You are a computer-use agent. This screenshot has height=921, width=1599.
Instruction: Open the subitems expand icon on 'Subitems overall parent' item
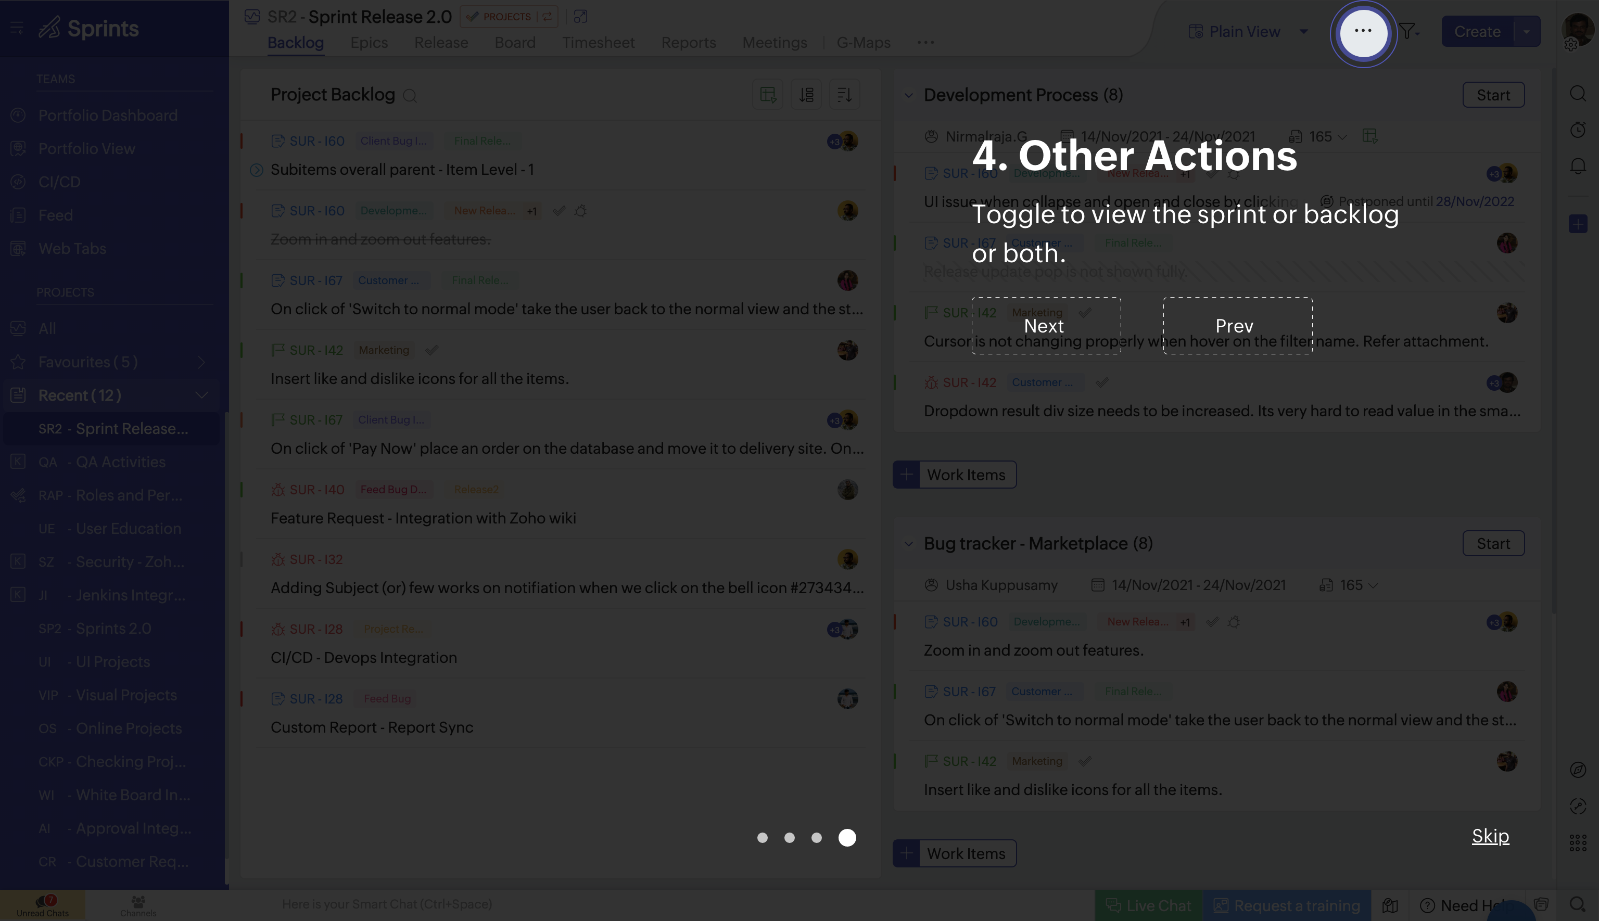[x=256, y=170]
